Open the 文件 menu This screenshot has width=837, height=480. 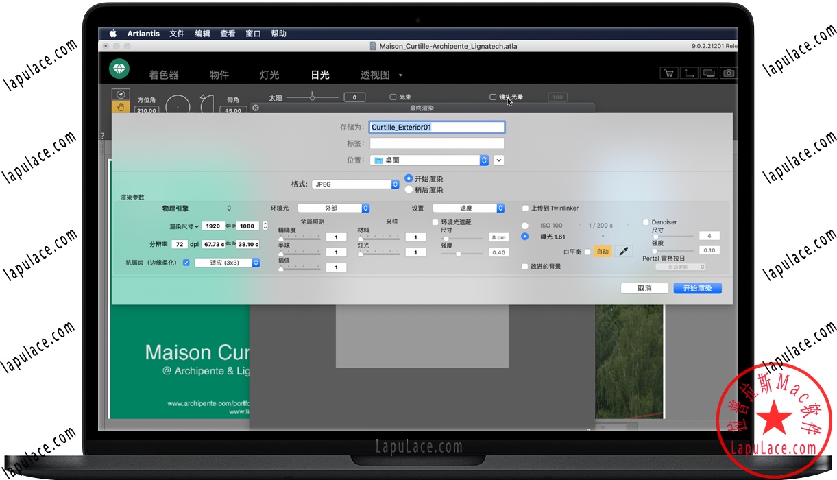coord(177,33)
